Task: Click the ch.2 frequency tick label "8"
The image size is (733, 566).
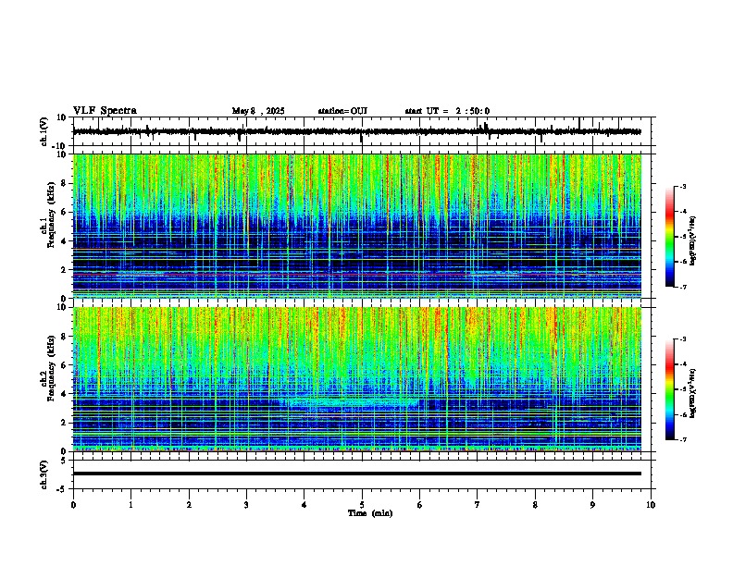Action: [64, 337]
